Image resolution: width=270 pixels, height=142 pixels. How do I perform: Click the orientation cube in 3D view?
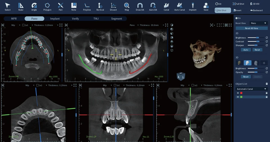pos(181,76)
